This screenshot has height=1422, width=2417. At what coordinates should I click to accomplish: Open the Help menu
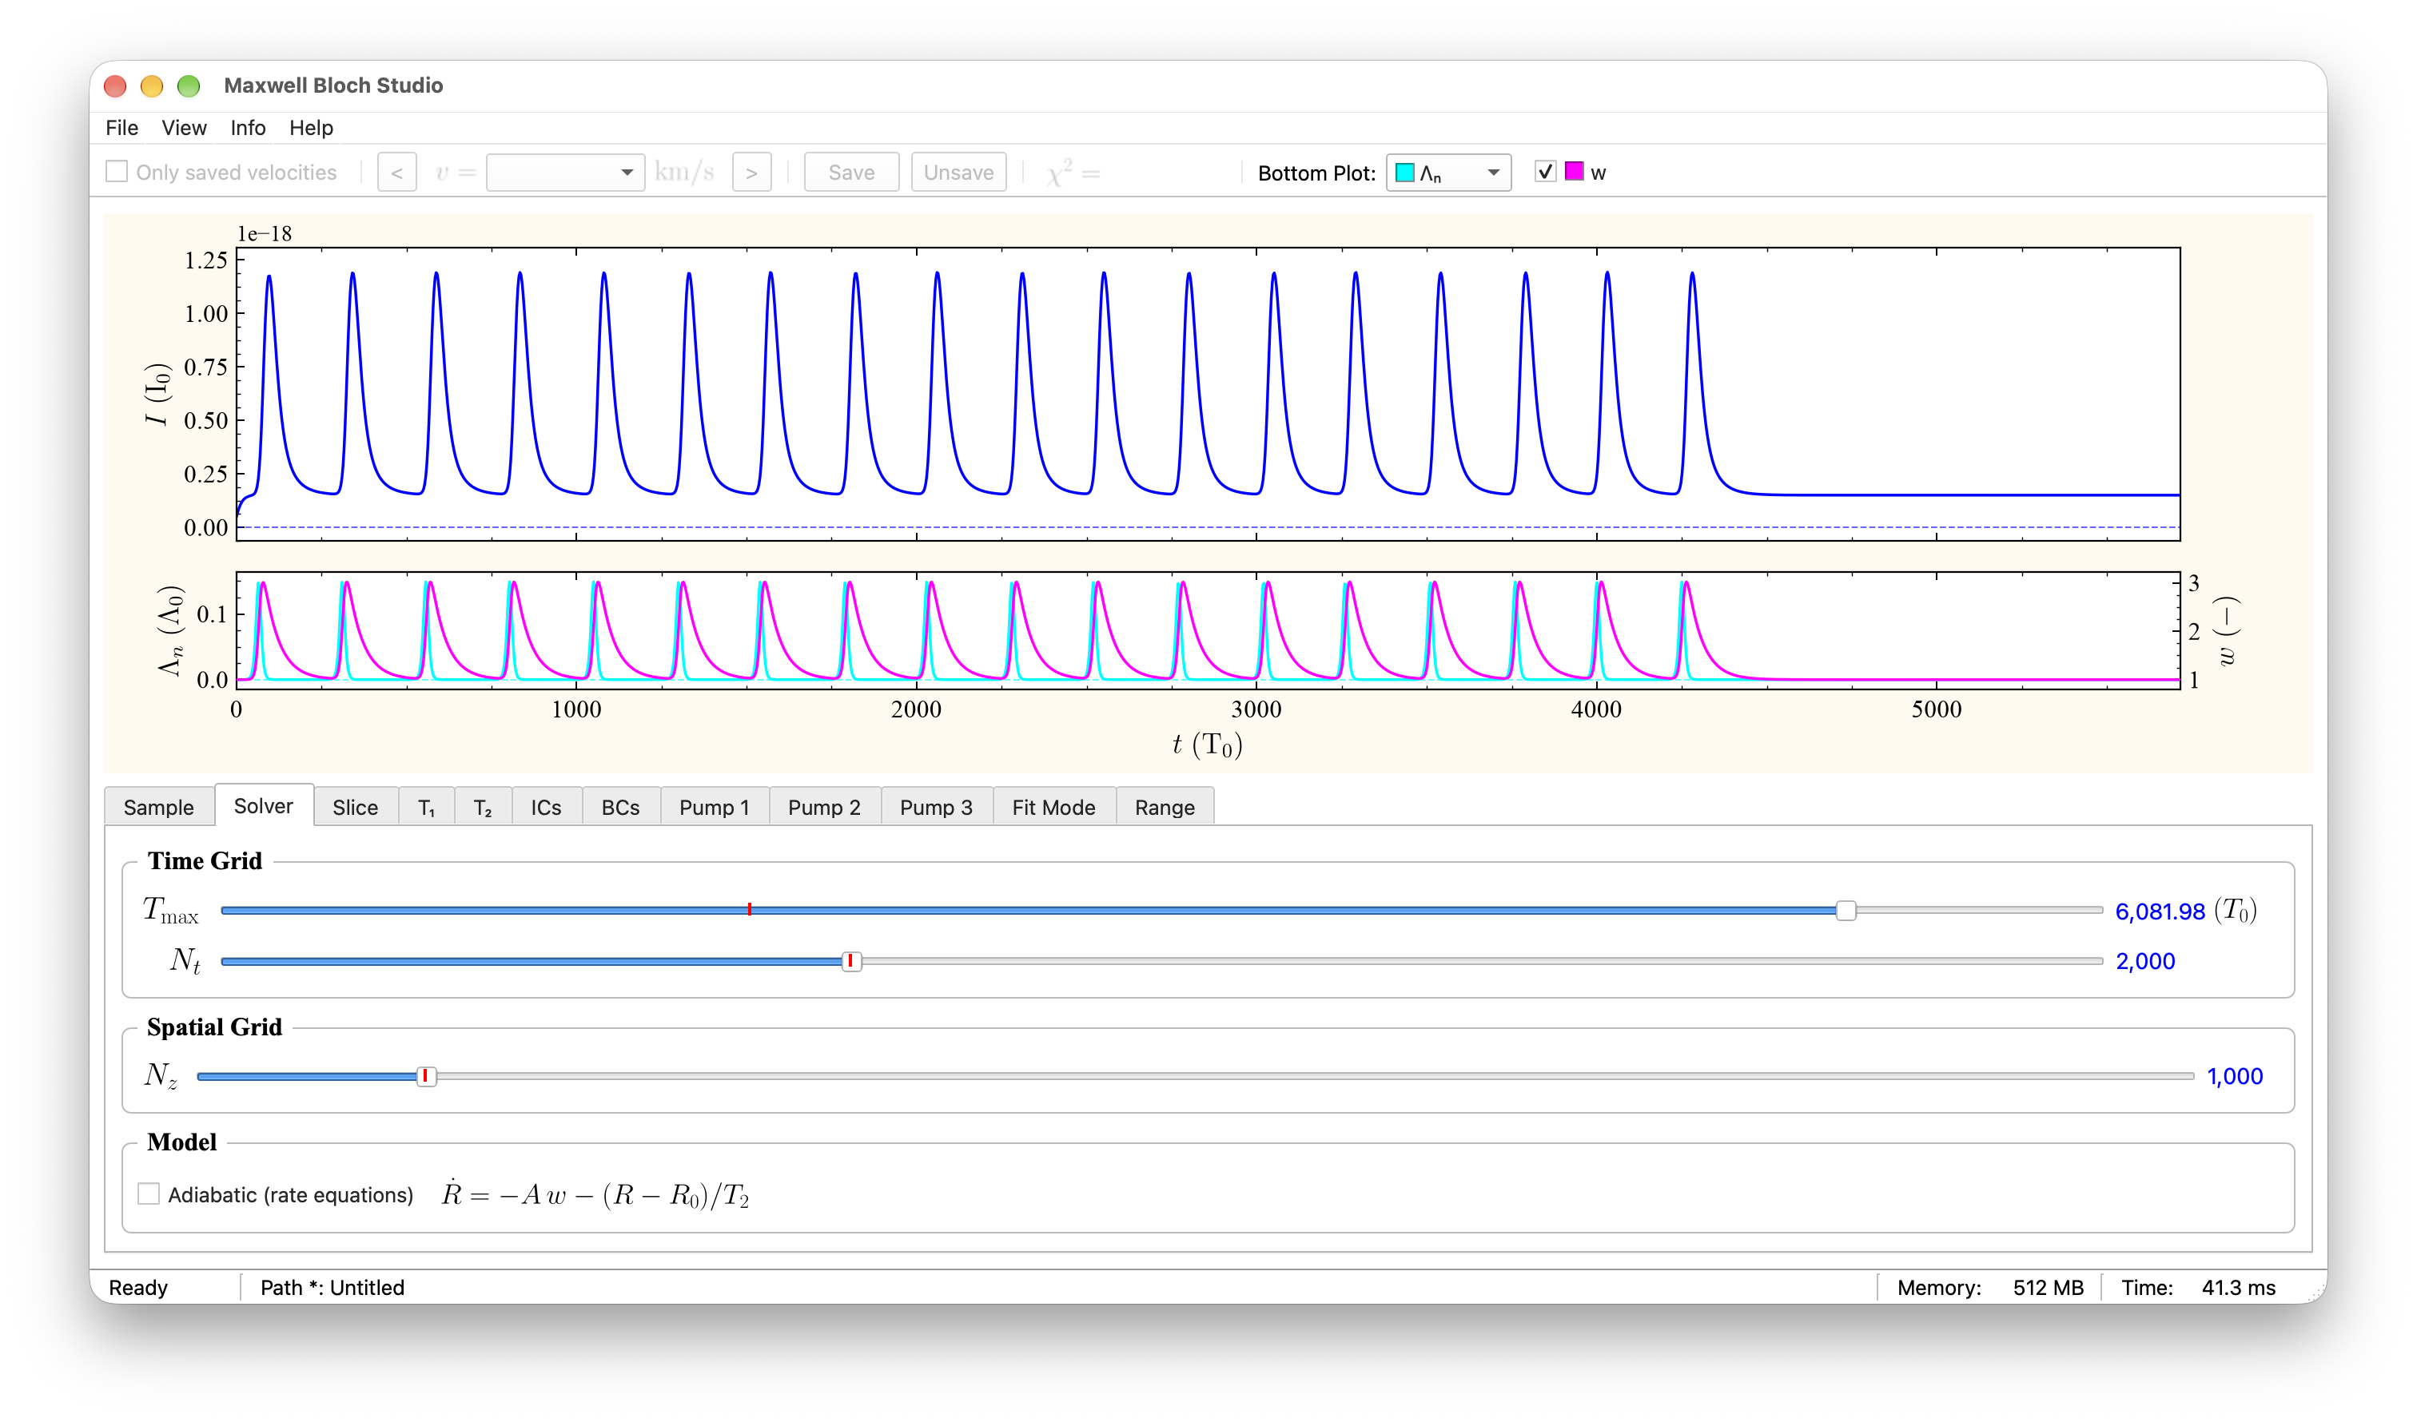[311, 128]
